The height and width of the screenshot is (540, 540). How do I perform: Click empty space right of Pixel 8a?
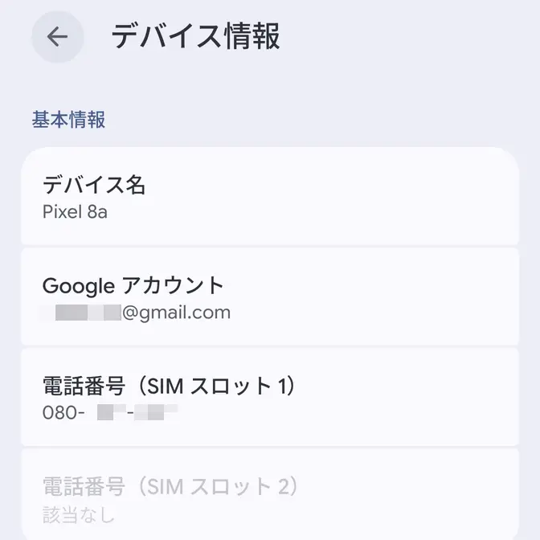click(321, 212)
